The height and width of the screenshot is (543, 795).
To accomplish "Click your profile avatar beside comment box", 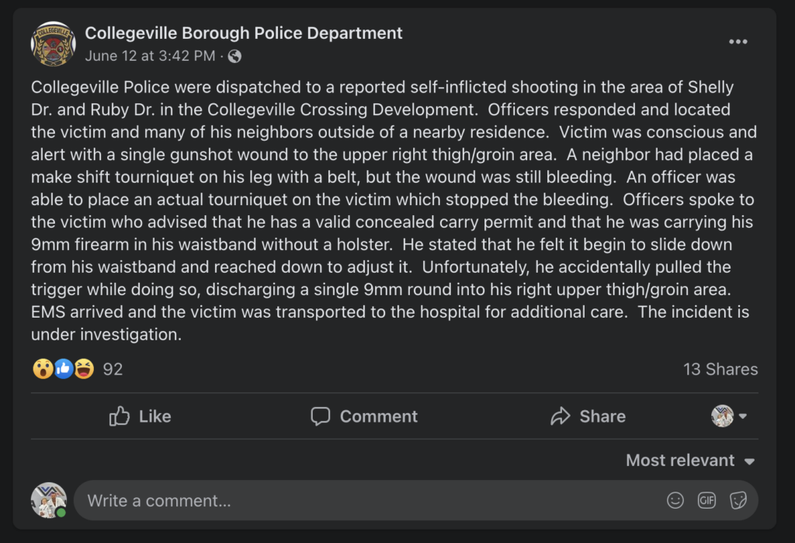I will [48, 500].
